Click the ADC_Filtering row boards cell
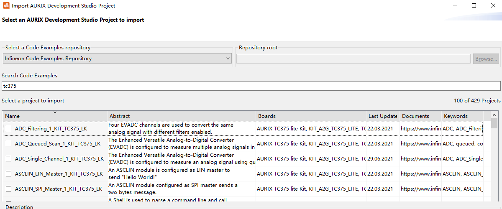This screenshot has height=209, width=502. coord(311,129)
